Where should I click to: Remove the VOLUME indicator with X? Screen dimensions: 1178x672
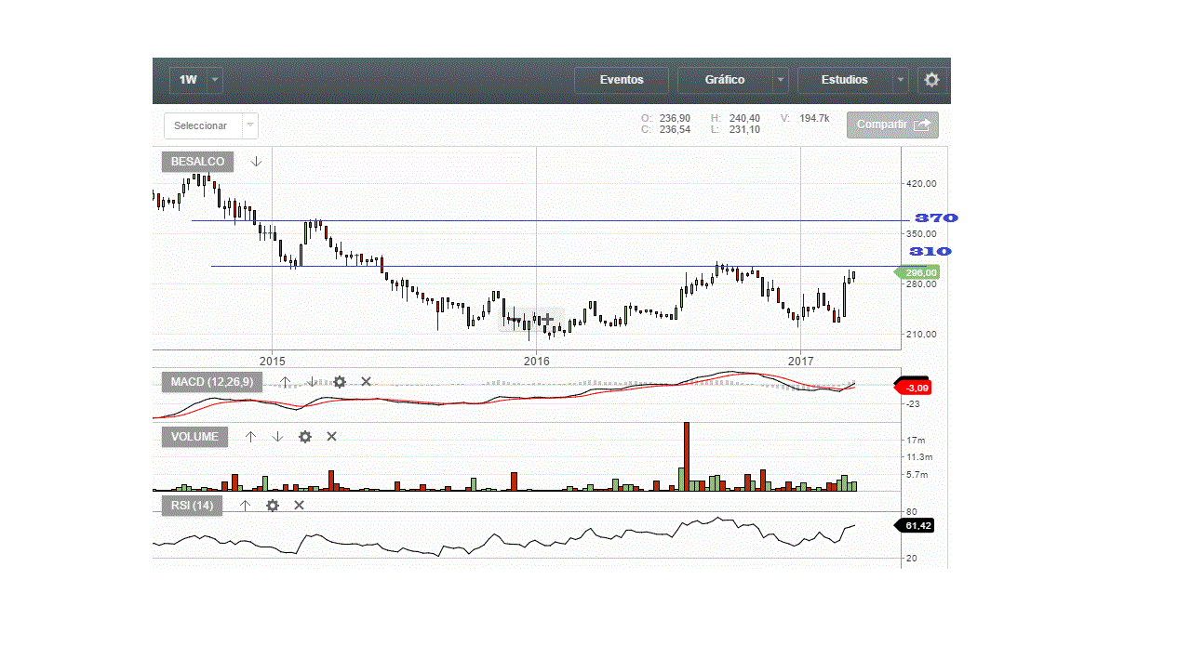pos(331,437)
